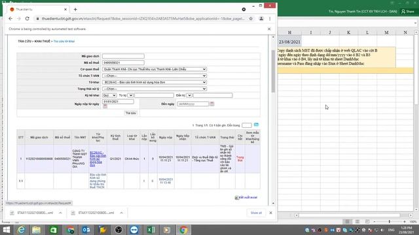The width and height of the screenshot is (419, 235).
Task: Open the BC26/AC report link in results
Action: [98, 159]
